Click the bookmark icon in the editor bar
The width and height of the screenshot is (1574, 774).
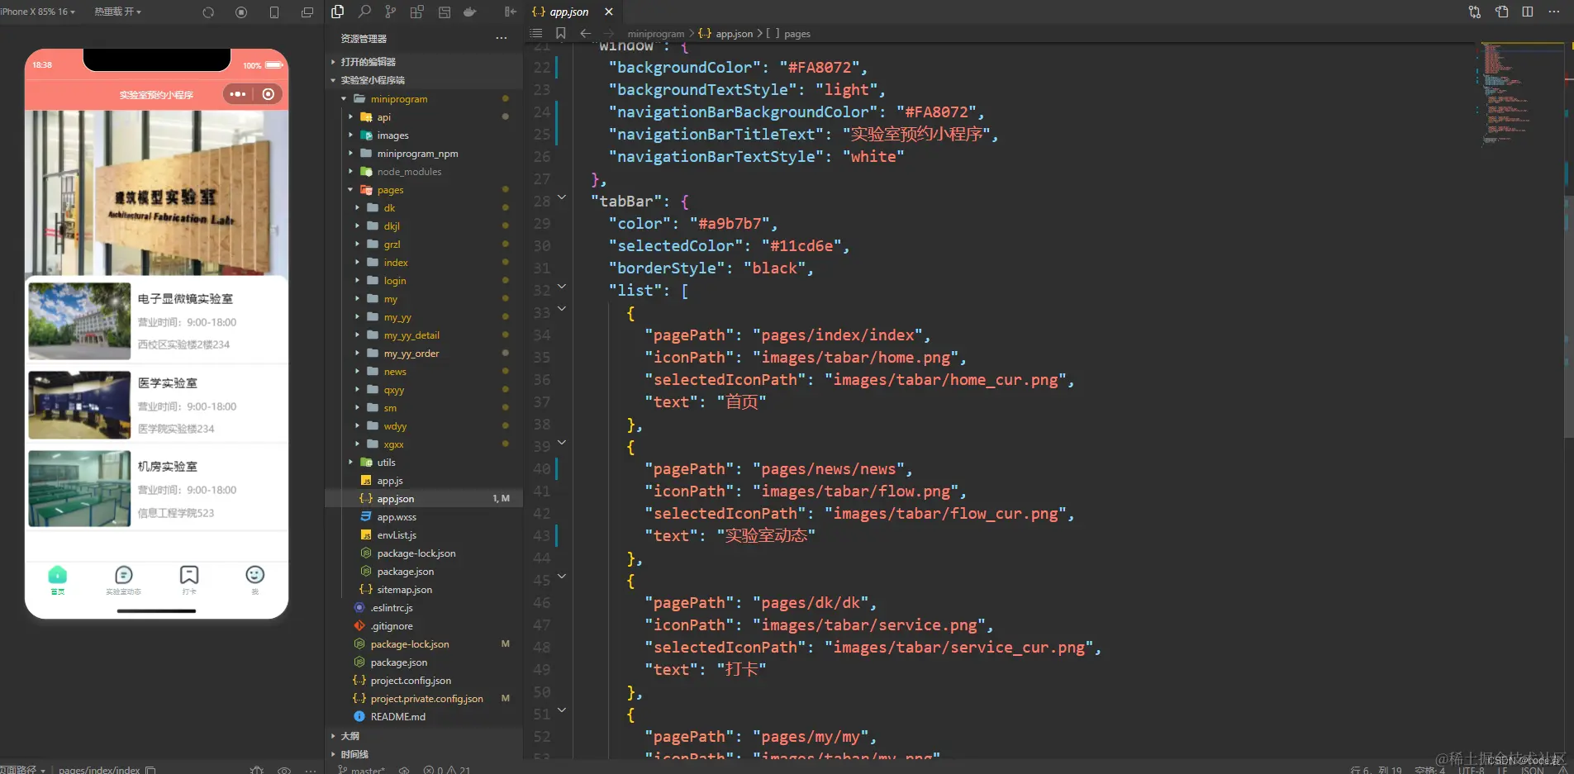pyautogui.click(x=561, y=33)
